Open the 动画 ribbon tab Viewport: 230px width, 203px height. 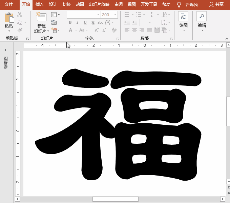(80, 4)
